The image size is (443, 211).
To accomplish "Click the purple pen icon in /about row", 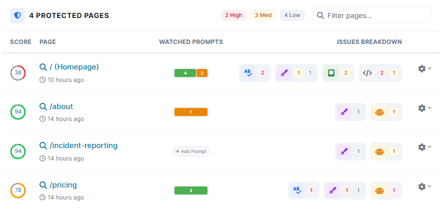I will (x=344, y=112).
